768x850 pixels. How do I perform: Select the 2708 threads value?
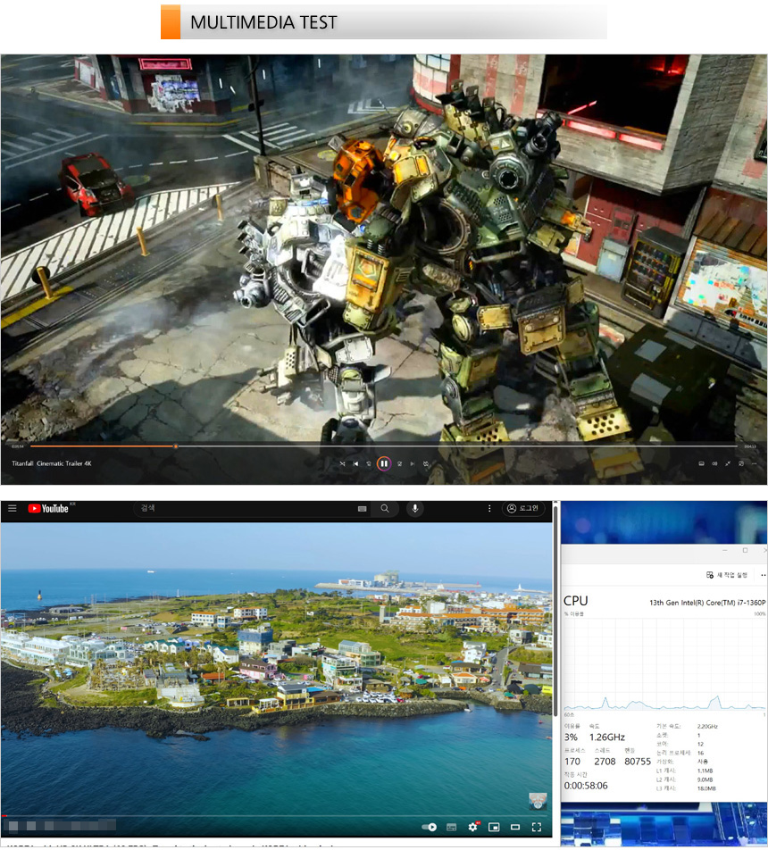(x=605, y=762)
